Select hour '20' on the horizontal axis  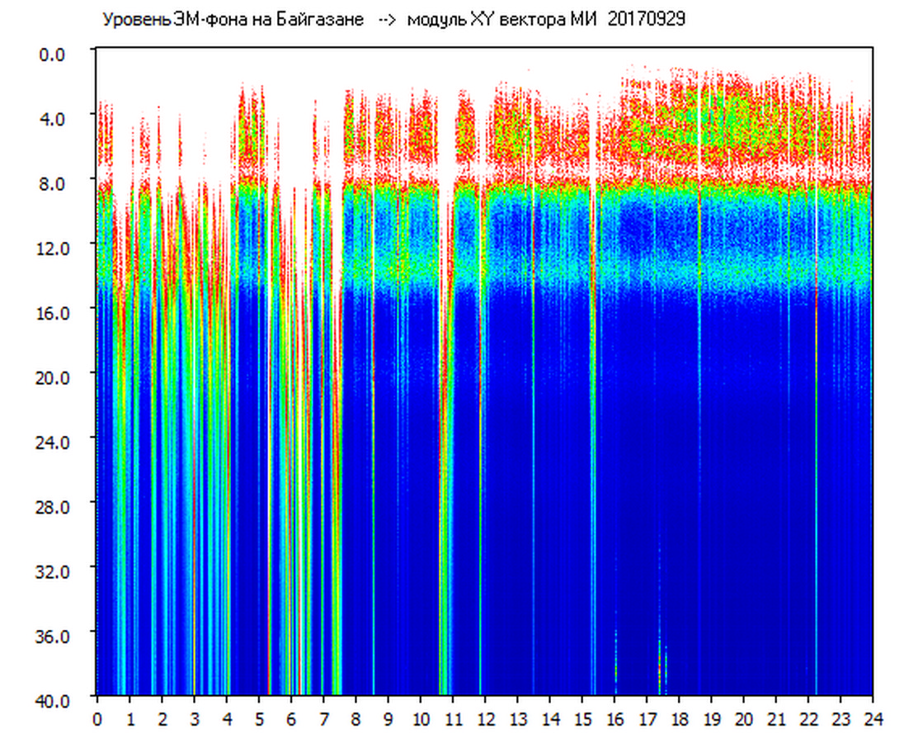pyautogui.click(x=743, y=718)
